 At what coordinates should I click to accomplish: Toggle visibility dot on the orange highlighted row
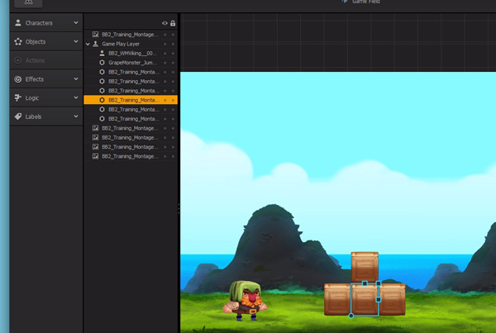tap(165, 100)
